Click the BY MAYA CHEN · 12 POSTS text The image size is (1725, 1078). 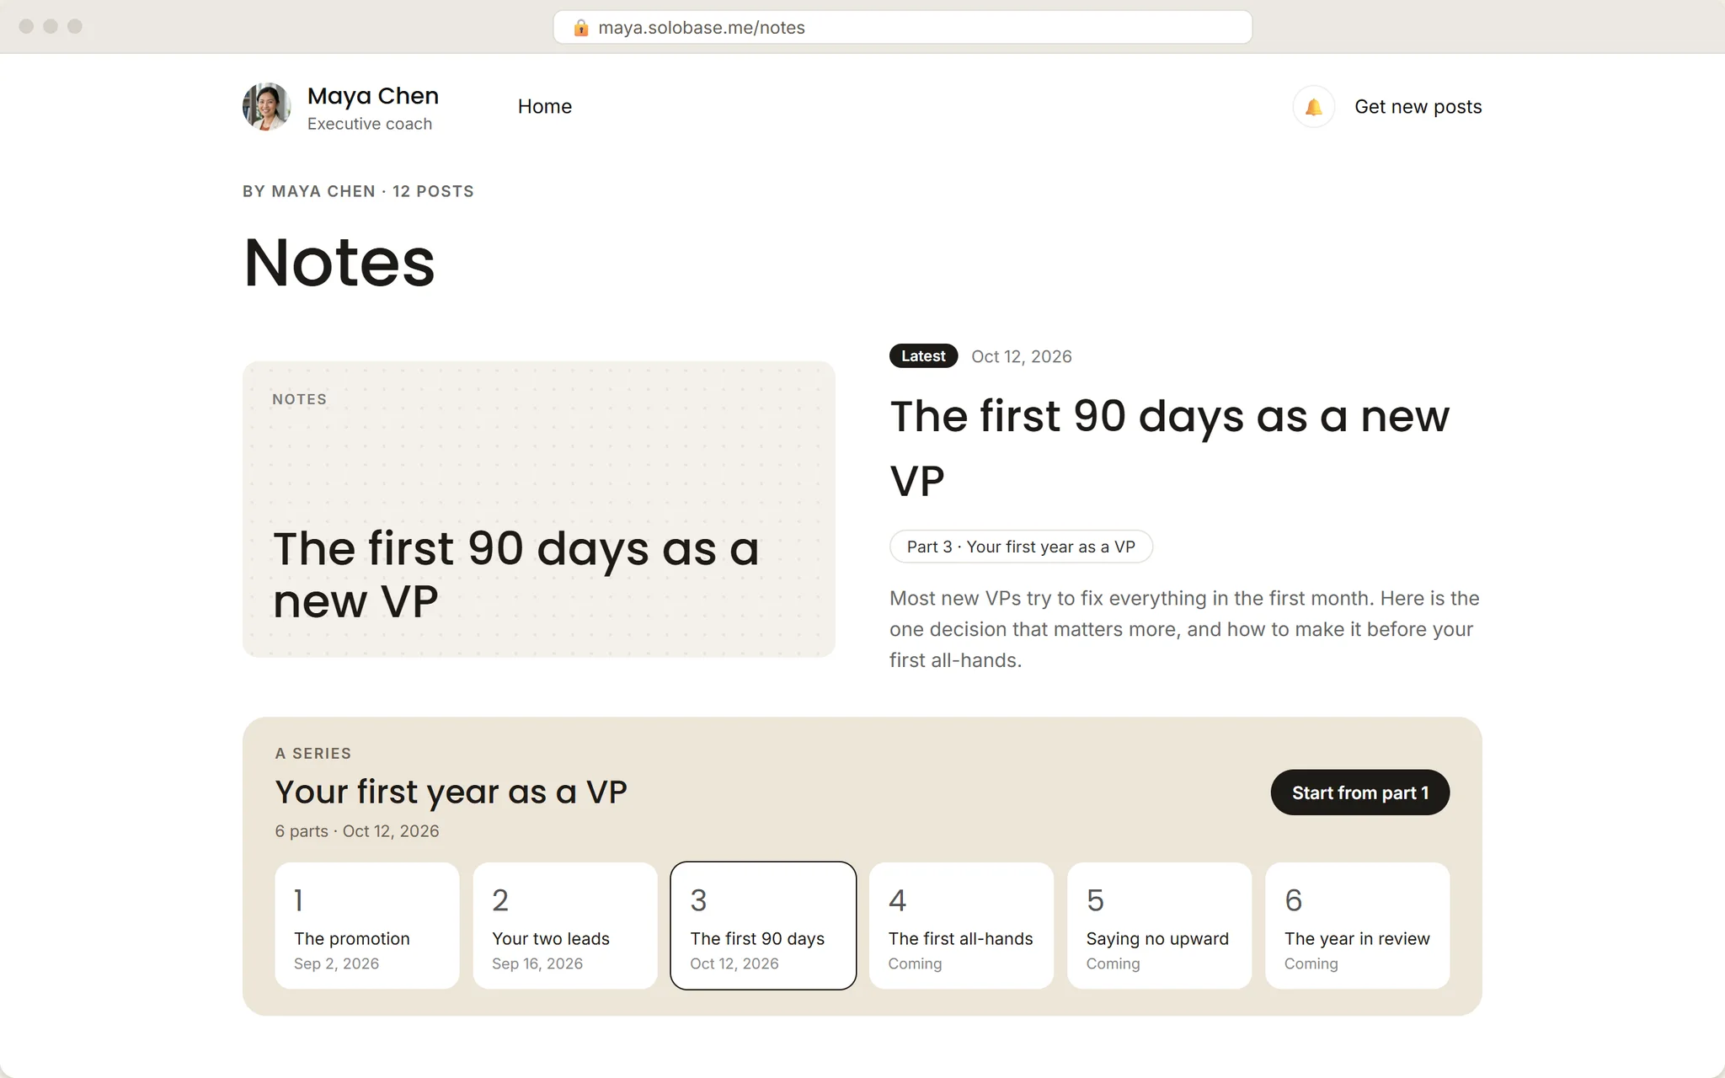(358, 191)
